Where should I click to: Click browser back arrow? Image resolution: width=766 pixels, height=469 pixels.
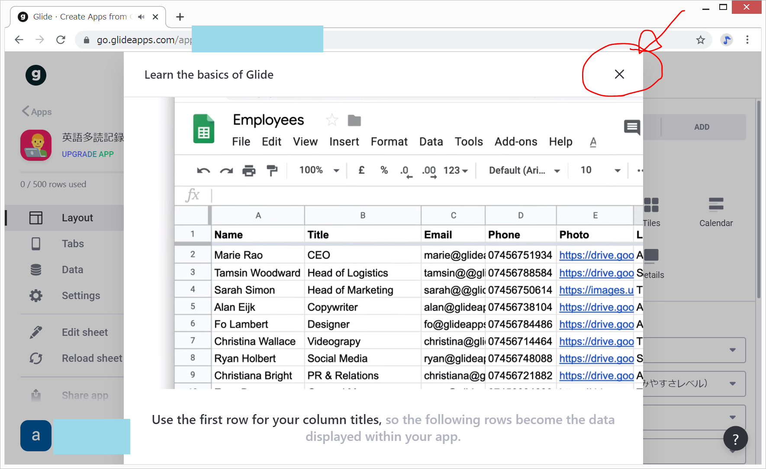[19, 40]
